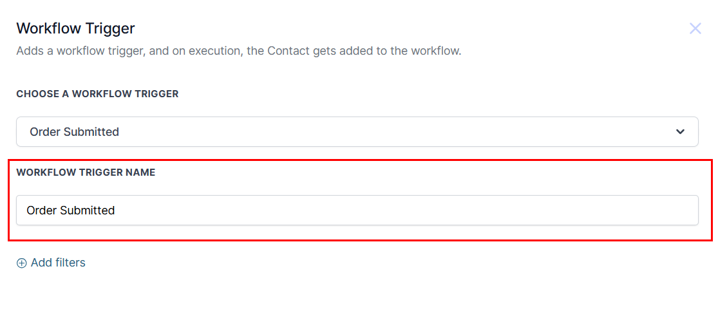Click the word Submitted in the name field
Screen dimensions: 718x309
pos(88,211)
